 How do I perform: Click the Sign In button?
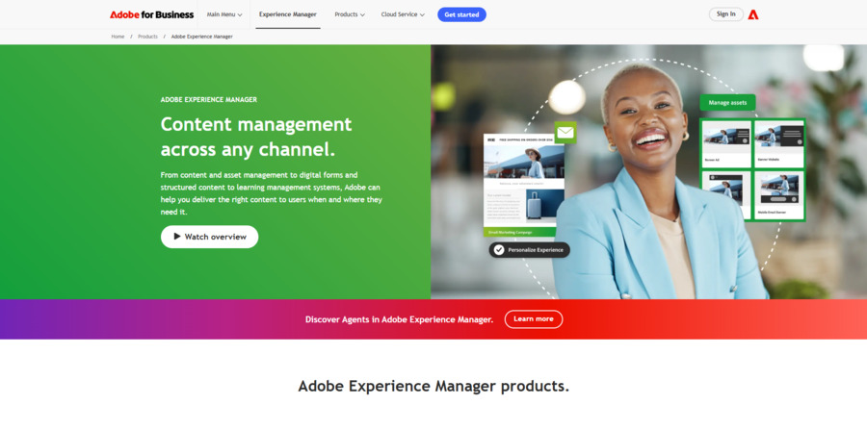coord(726,14)
